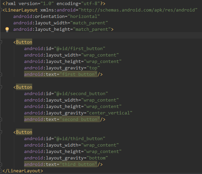Click the fold-end marker beside third button text
Screen dimensions: 202x174
point(1,165)
